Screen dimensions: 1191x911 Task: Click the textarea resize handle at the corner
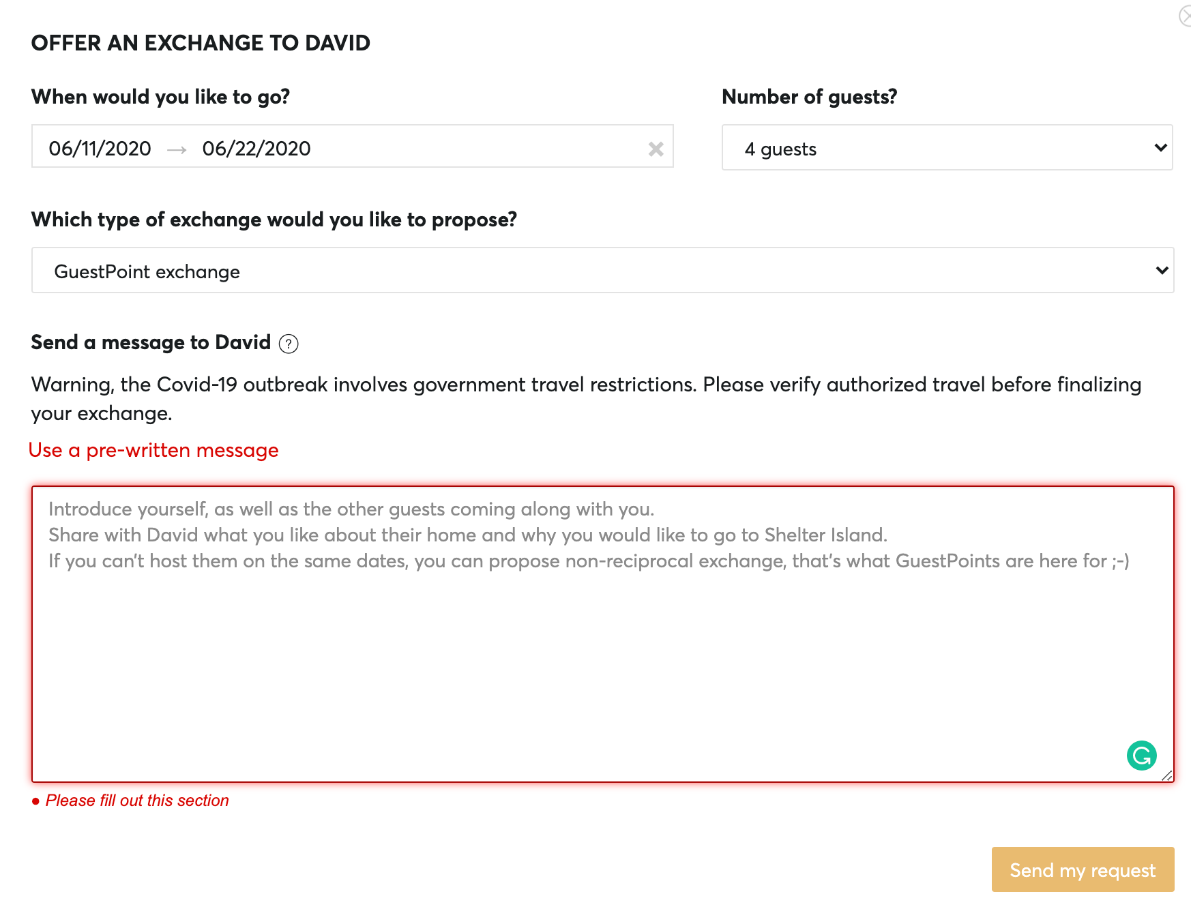click(1167, 775)
